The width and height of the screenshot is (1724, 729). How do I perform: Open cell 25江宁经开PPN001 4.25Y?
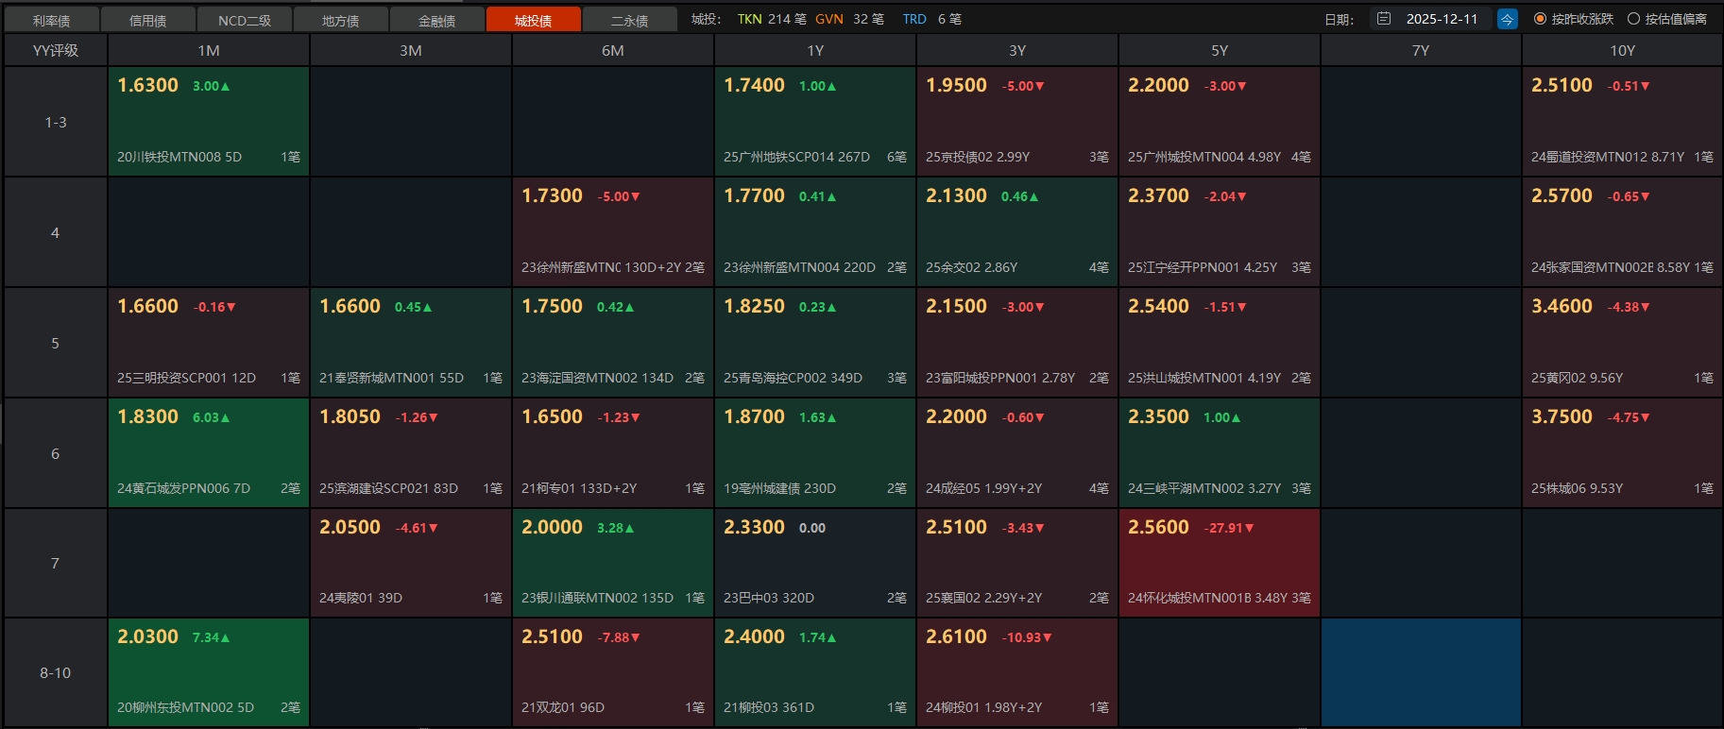point(1220,232)
